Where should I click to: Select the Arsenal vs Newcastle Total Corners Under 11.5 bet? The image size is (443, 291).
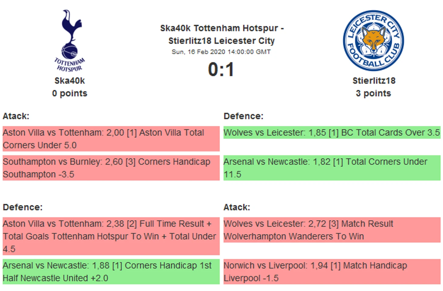coord(332,168)
